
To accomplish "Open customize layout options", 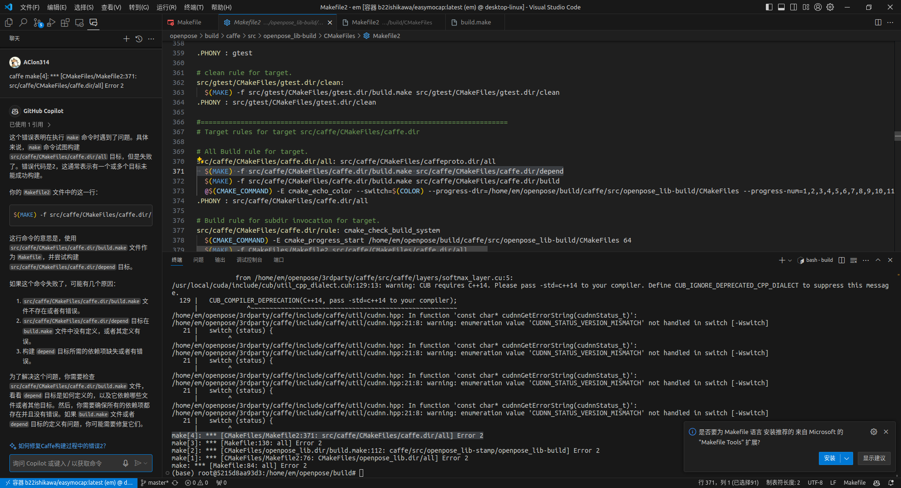I will [806, 7].
